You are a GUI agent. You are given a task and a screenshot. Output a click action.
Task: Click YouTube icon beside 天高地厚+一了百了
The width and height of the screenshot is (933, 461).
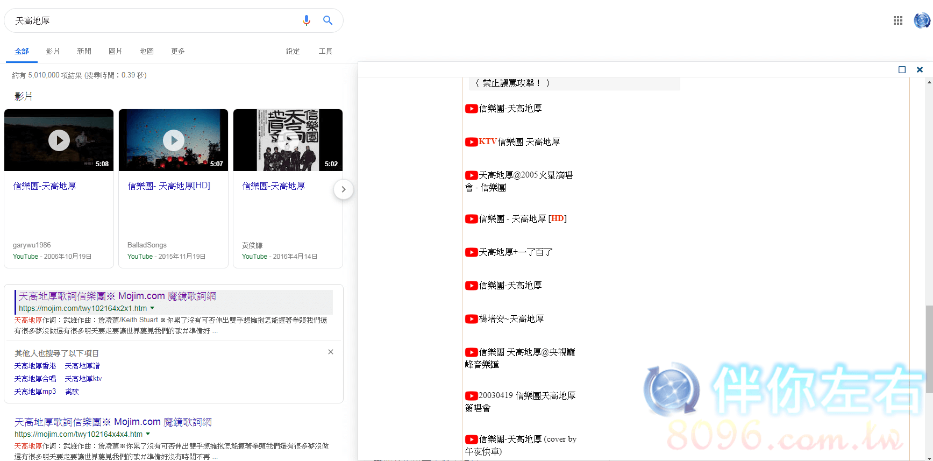coord(472,252)
